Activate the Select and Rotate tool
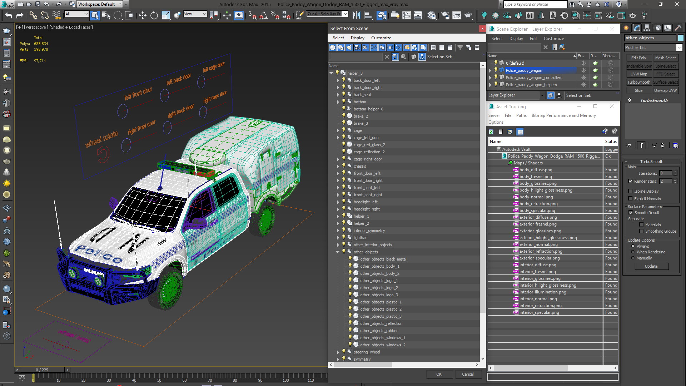686x386 pixels. [x=154, y=15]
